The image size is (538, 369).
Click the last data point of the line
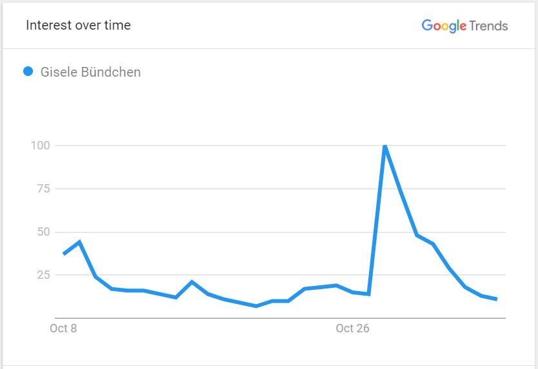[x=497, y=299]
